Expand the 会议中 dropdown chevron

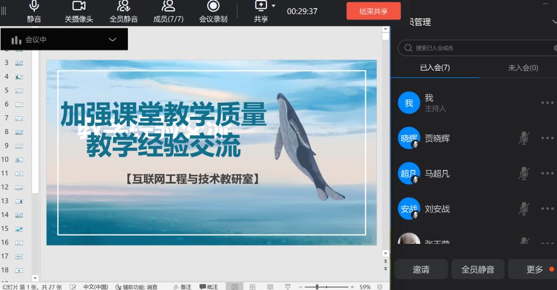coord(113,40)
